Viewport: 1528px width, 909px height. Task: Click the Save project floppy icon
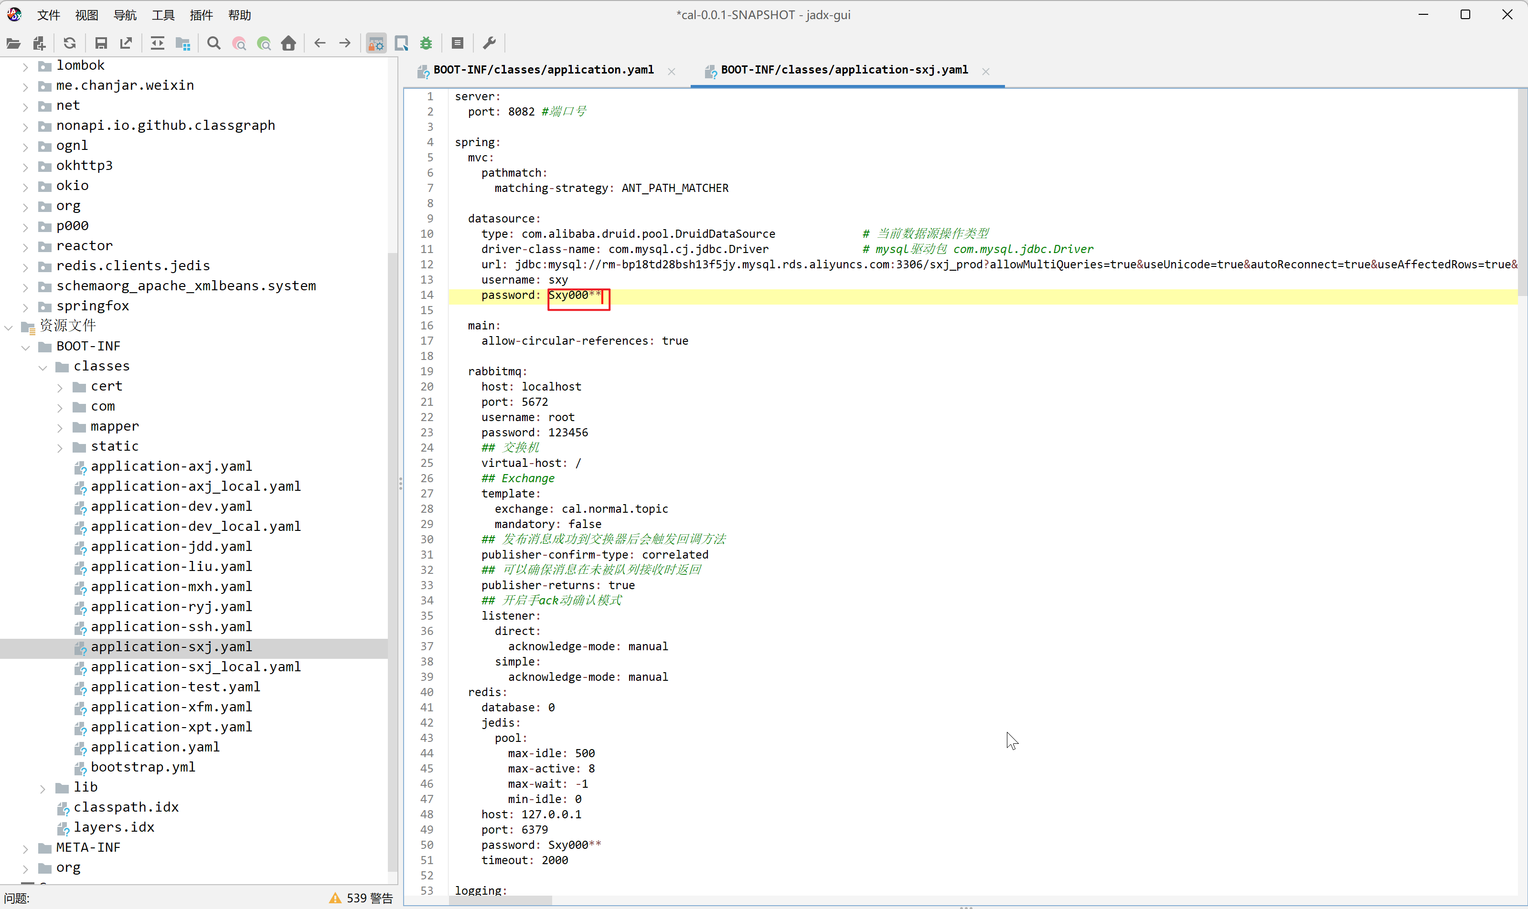(101, 43)
